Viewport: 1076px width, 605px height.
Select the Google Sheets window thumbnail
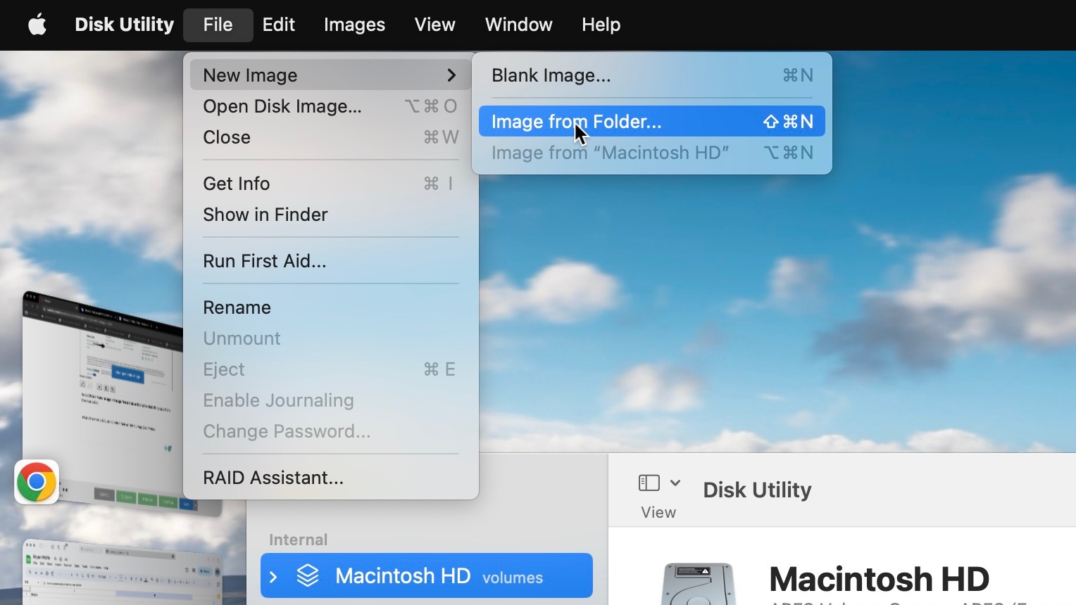coord(121,572)
